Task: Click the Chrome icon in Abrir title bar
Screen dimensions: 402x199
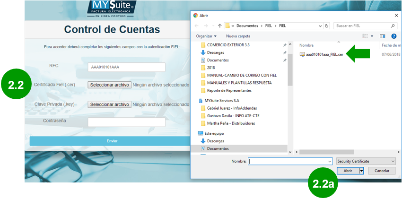Action: pyautogui.click(x=195, y=16)
